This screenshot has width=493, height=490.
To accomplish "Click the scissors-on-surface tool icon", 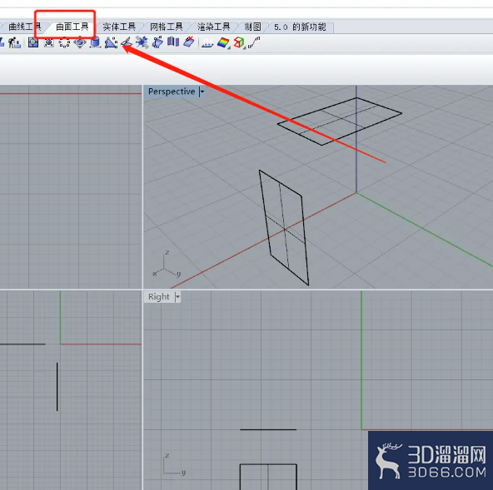I will (x=127, y=42).
